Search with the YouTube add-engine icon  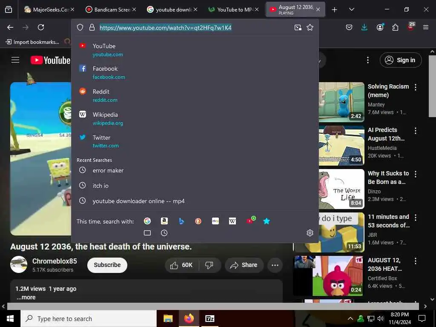pos(250,220)
